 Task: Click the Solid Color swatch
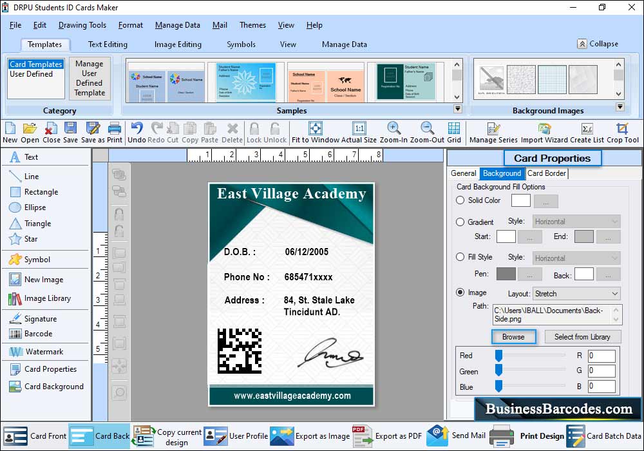point(521,201)
